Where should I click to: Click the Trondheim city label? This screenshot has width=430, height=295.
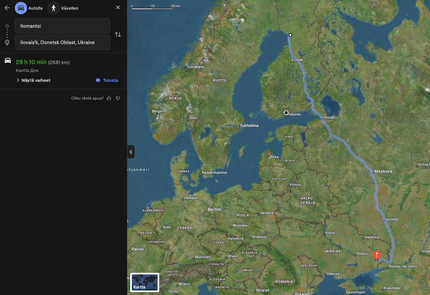[196, 67]
